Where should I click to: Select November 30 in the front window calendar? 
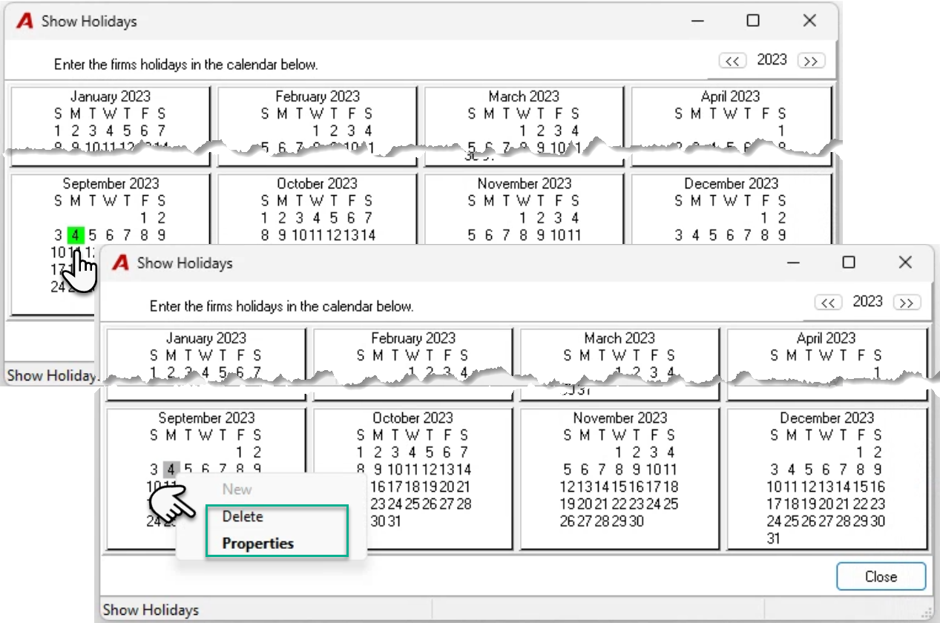coord(637,521)
